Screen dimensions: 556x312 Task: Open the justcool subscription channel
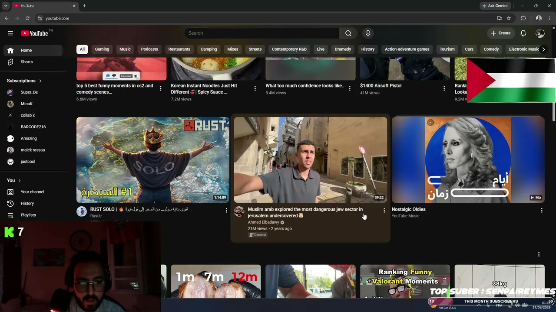[x=33, y=162]
